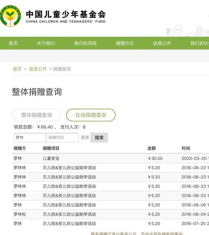This screenshot has height=235, width=209.
Task: Select the 2018-08-04 date cell
Action: pos(195,214)
